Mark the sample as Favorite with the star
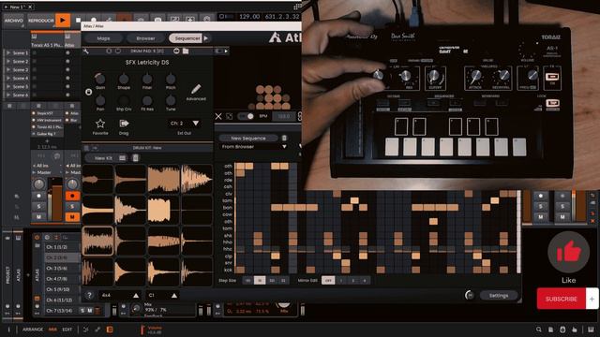The image size is (600, 337). pyautogui.click(x=100, y=124)
